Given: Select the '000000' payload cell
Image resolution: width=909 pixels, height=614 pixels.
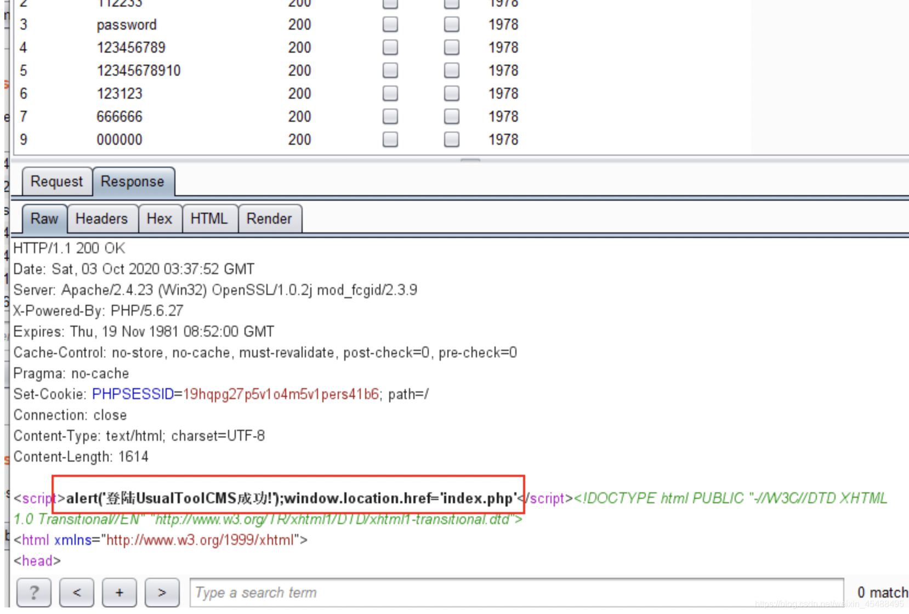Looking at the screenshot, I should tap(120, 140).
